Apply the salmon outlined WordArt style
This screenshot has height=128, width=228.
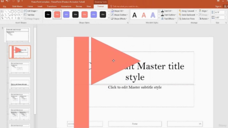(144, 15)
